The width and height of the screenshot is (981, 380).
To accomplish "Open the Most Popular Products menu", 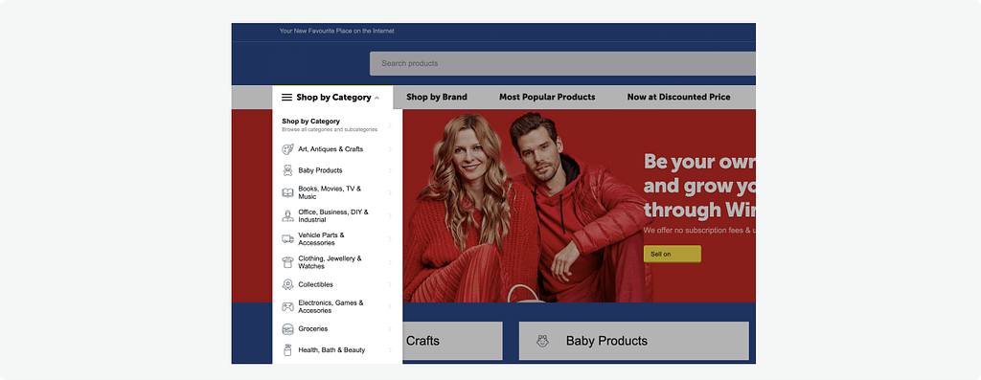I will coord(547,97).
